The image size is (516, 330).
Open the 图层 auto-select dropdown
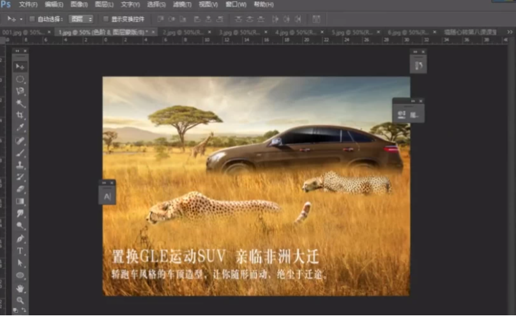(81, 19)
